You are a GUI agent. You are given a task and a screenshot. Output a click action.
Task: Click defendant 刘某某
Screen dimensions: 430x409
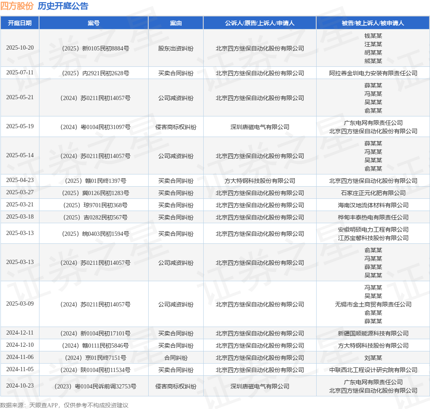point(373,358)
